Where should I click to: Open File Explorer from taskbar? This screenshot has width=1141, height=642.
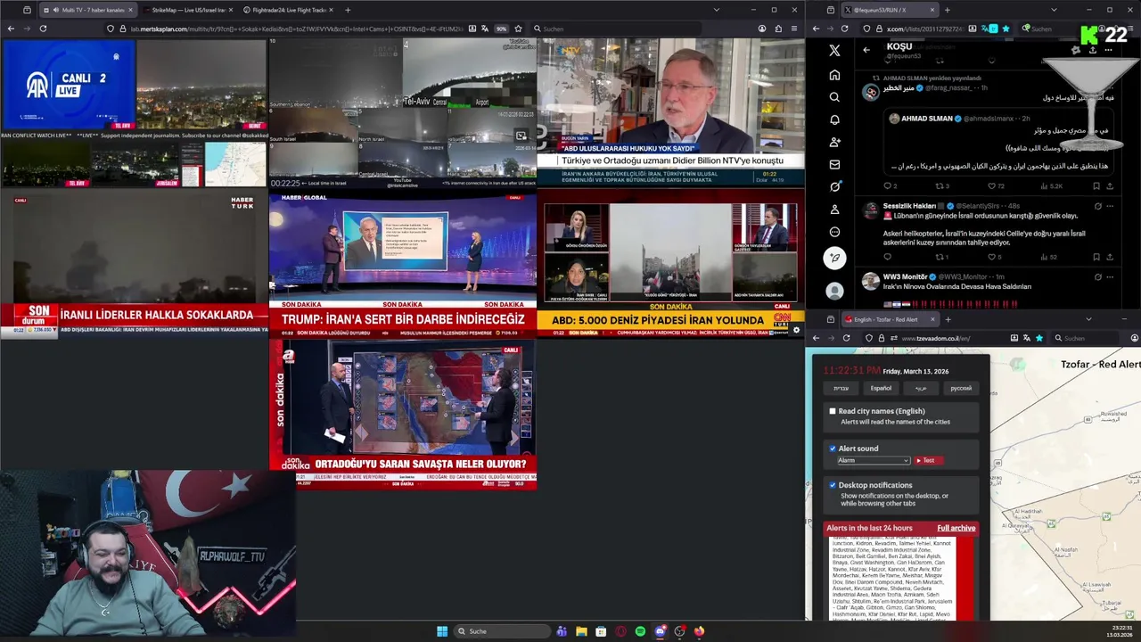581,631
